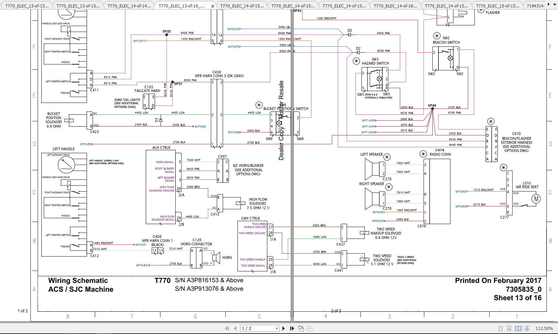The width and height of the screenshot is (558, 334).
Task: Click the go to next view icon
Action: (309, 328)
